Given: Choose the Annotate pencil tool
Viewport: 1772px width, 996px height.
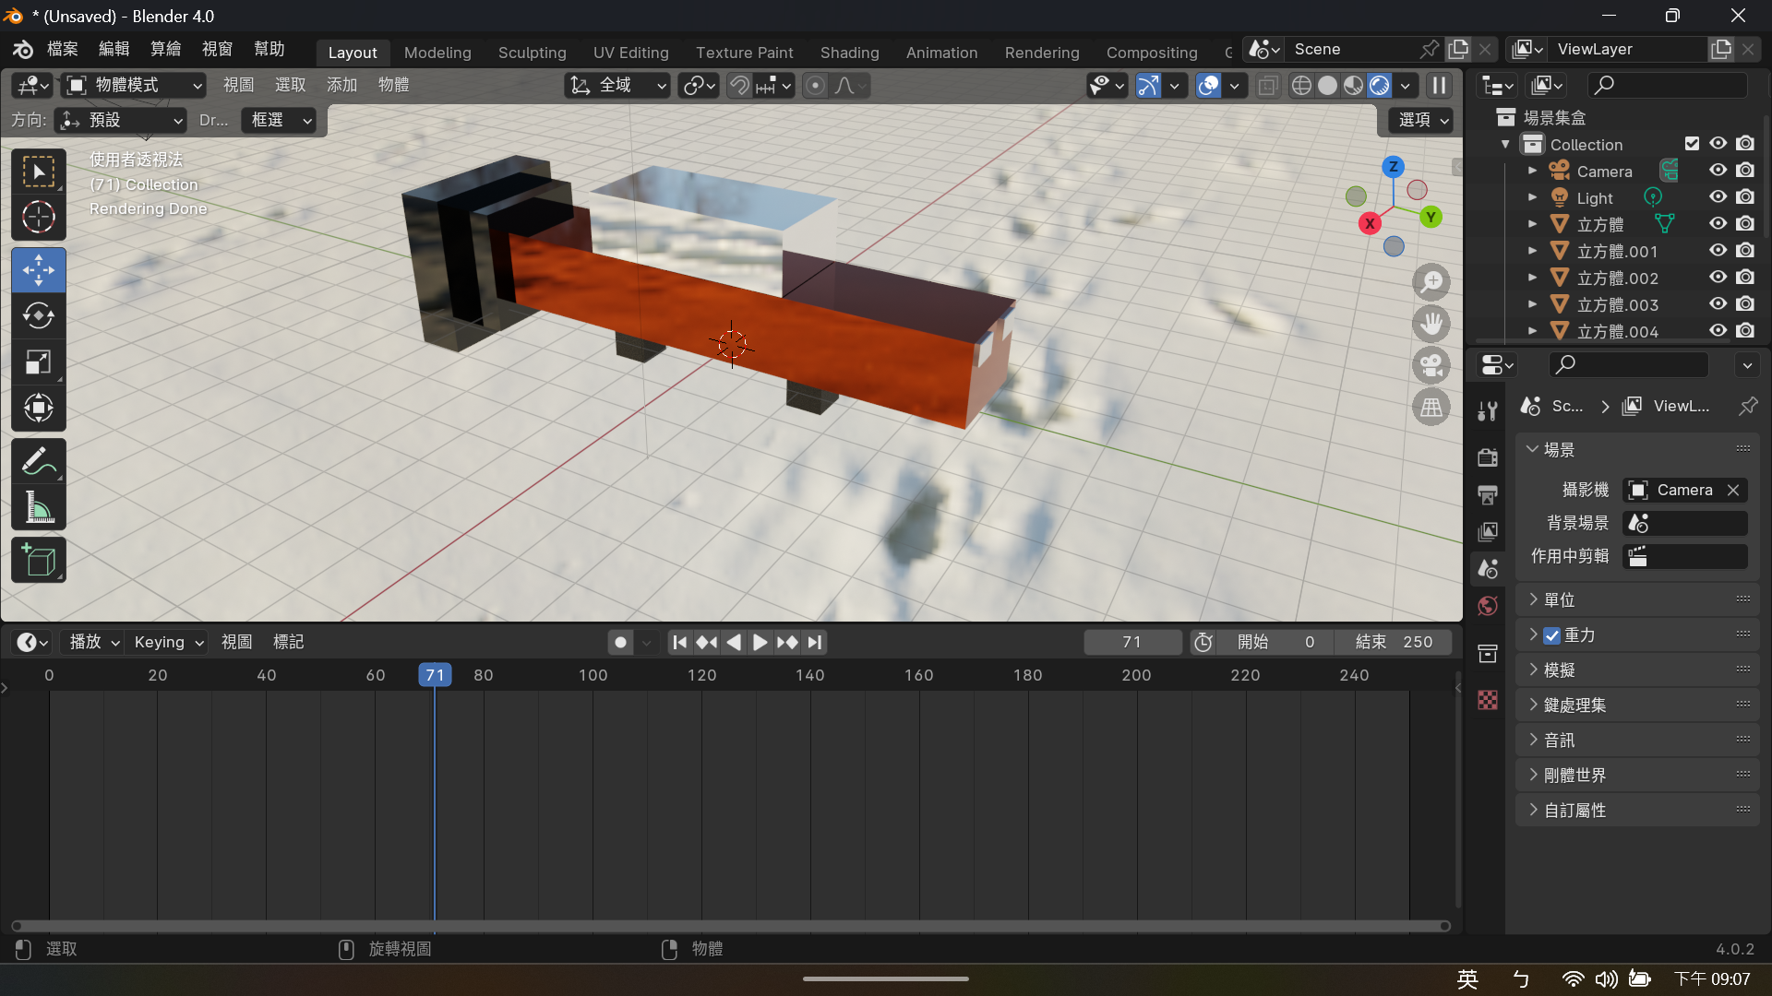Looking at the screenshot, I should [38, 460].
